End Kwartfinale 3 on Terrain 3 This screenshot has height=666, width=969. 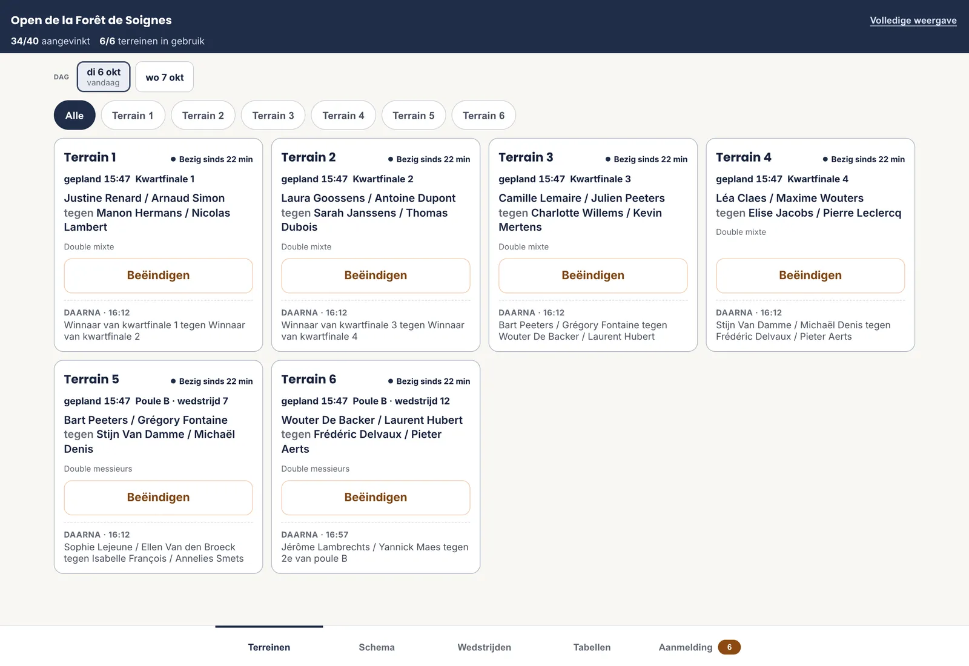pyautogui.click(x=593, y=275)
